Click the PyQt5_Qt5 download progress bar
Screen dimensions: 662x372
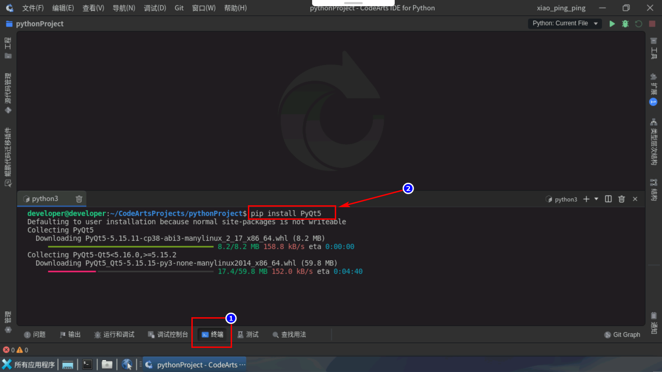(131, 271)
